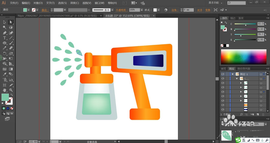Open the 描边 stroke panel link
270x143 pixels.
(45, 10)
